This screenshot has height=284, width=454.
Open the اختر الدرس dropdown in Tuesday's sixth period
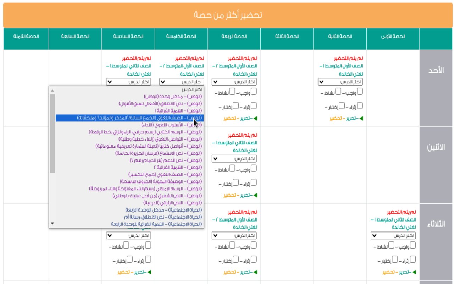pyautogui.click(x=128, y=235)
